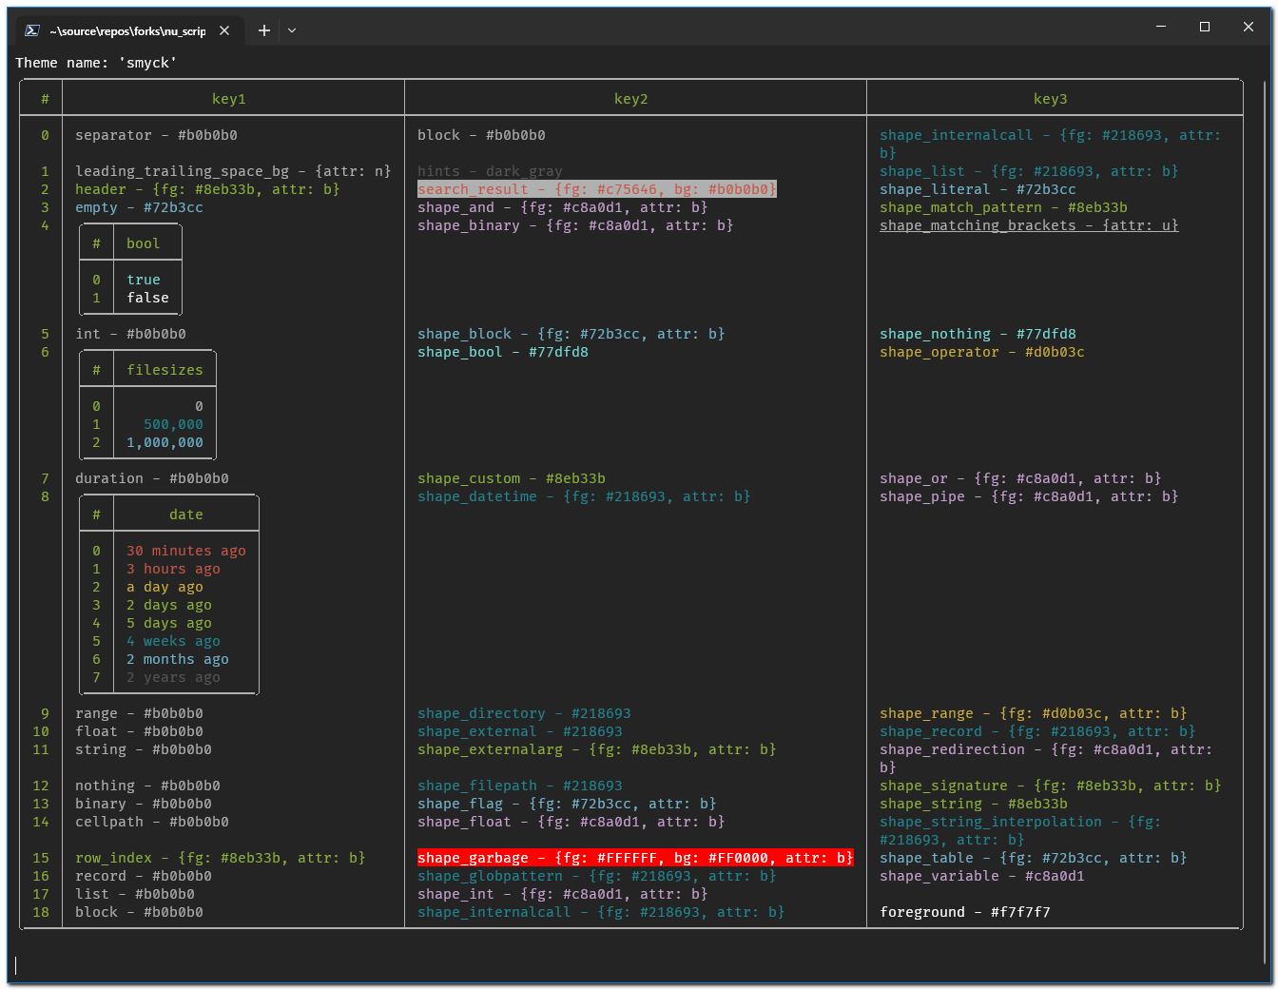Click the foreground - #f7f7f7 entry

(965, 912)
